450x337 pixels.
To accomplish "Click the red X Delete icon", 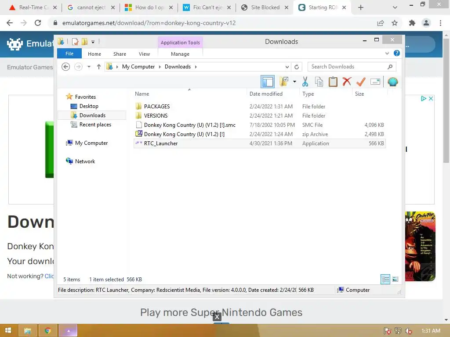I will click(347, 81).
